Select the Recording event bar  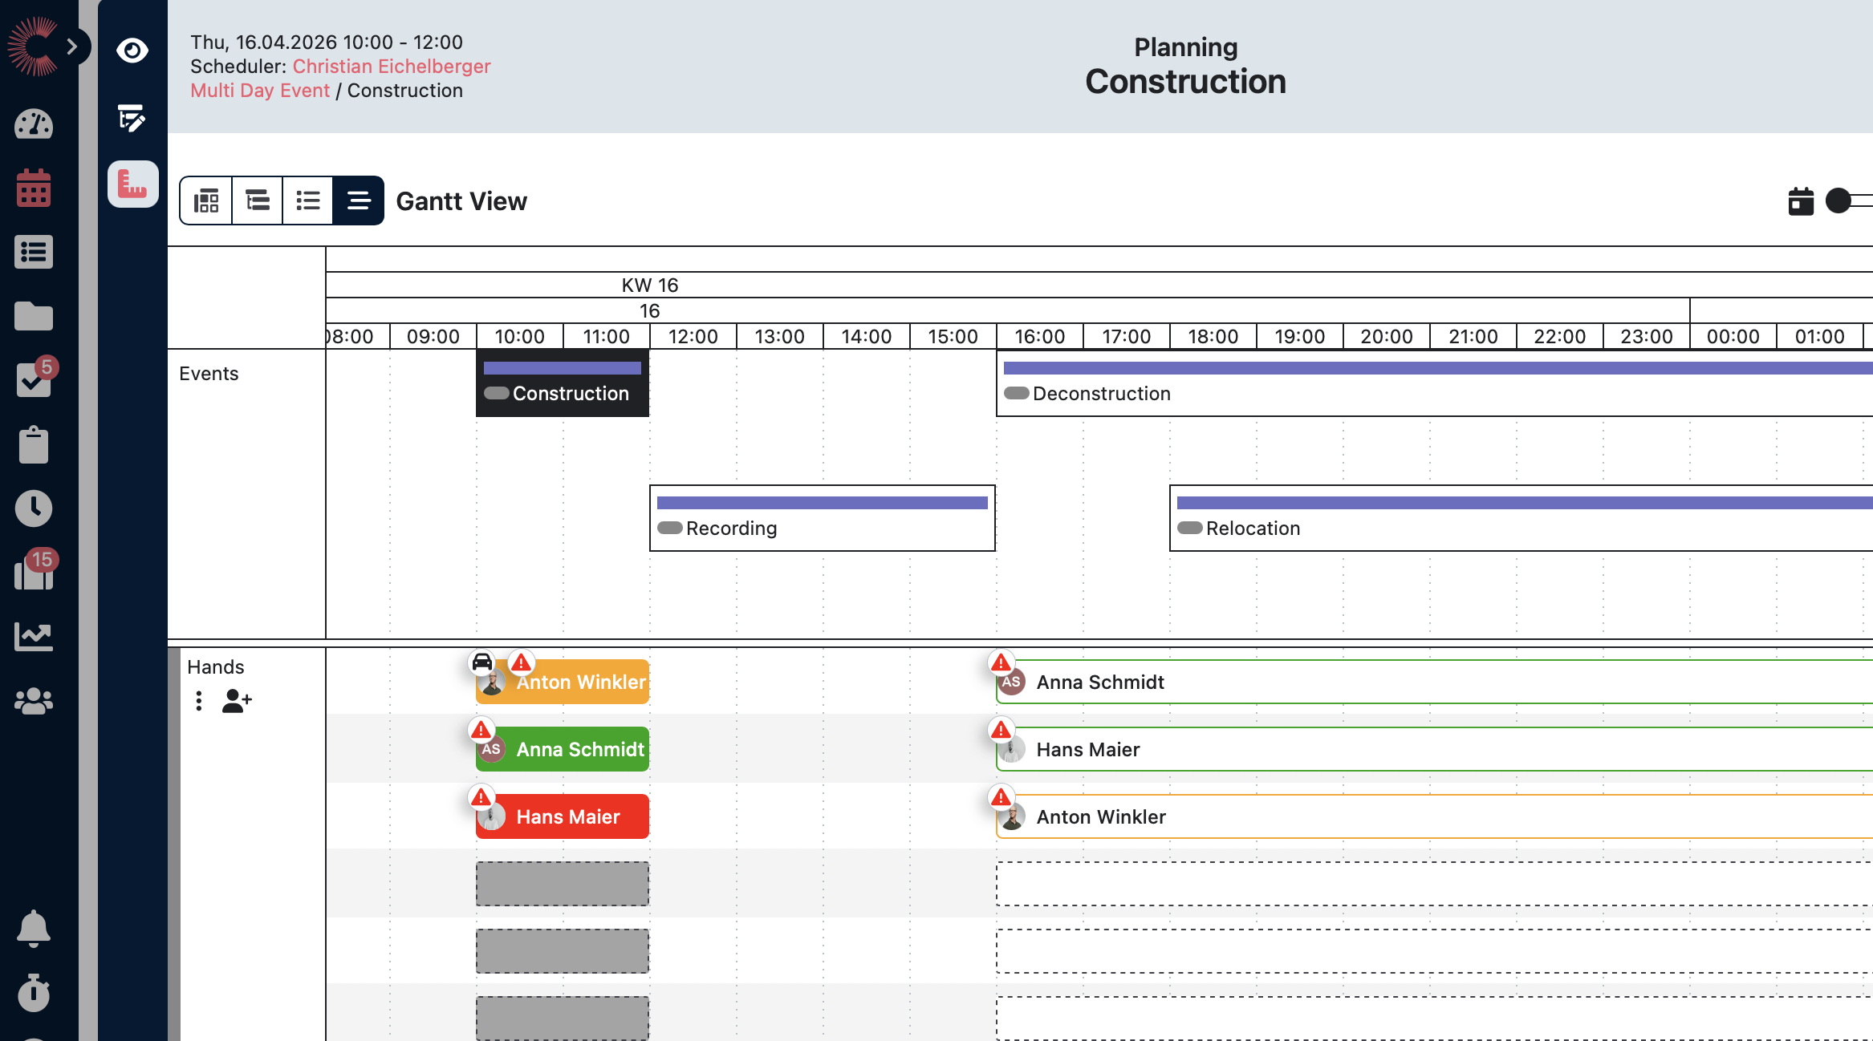click(x=822, y=518)
